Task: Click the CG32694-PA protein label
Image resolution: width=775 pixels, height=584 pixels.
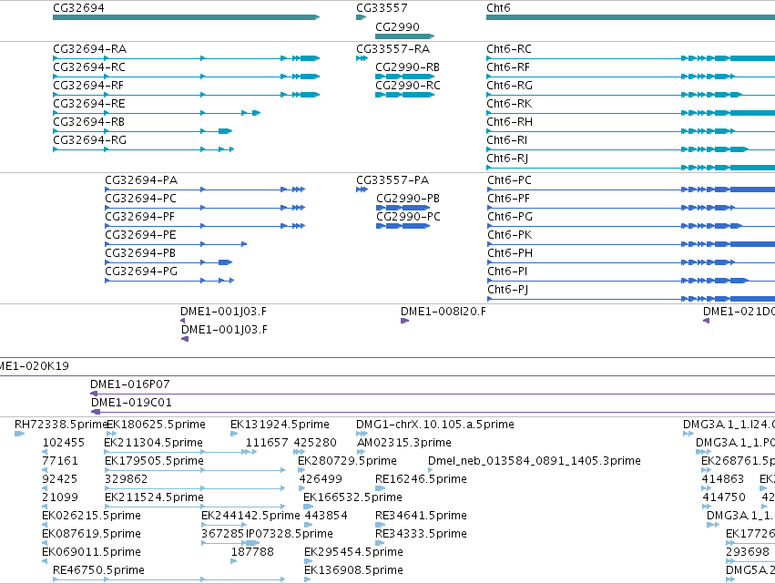Action: (141, 180)
